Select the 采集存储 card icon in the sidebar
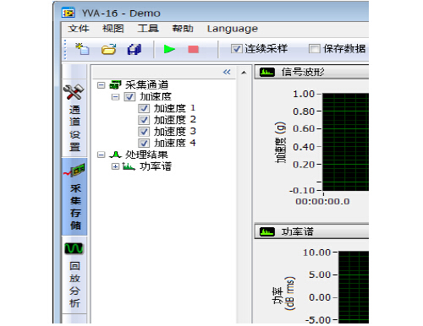Image resolution: width=423 pixels, height=326 pixels. pos(74,171)
